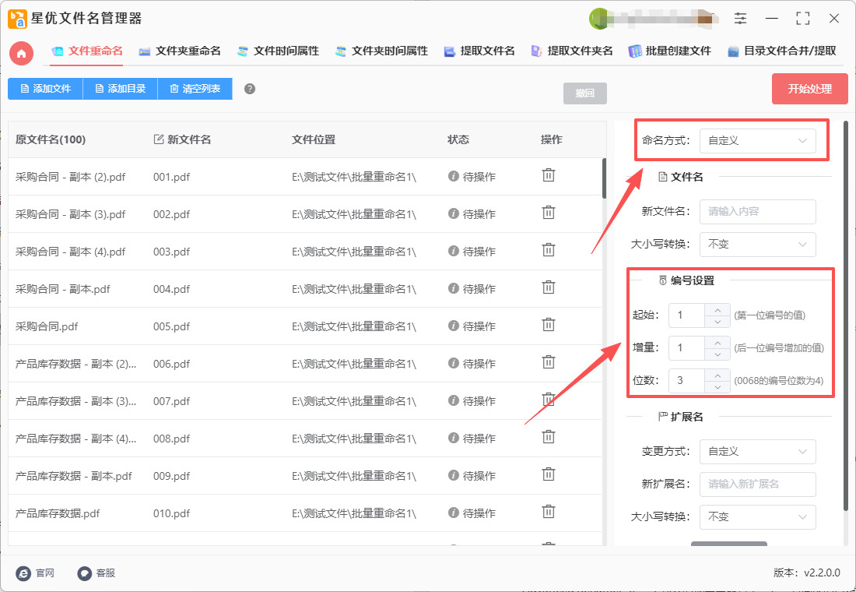Click trash icon for 010.pdf row
This screenshot has height=592, width=856.
[549, 512]
